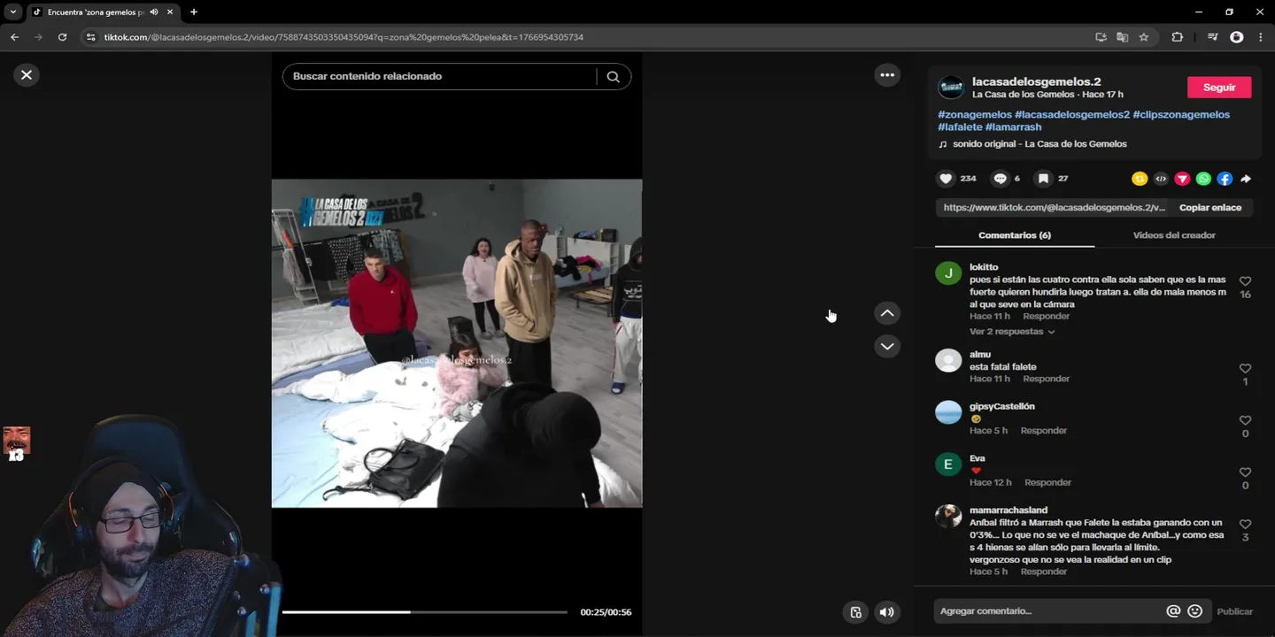Mute the video volume button
This screenshot has height=637, width=1275.
pos(886,612)
